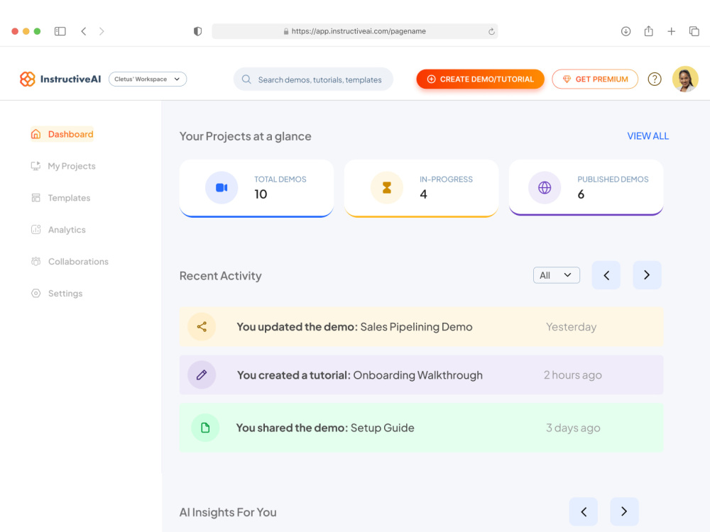Click the InstructiveAI logo icon
Screen dimensions: 710x532
pyautogui.click(x=27, y=79)
